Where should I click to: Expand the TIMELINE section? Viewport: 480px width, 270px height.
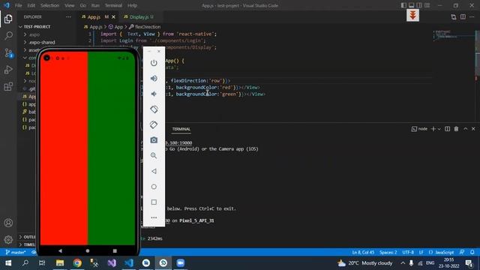[x=28, y=244]
